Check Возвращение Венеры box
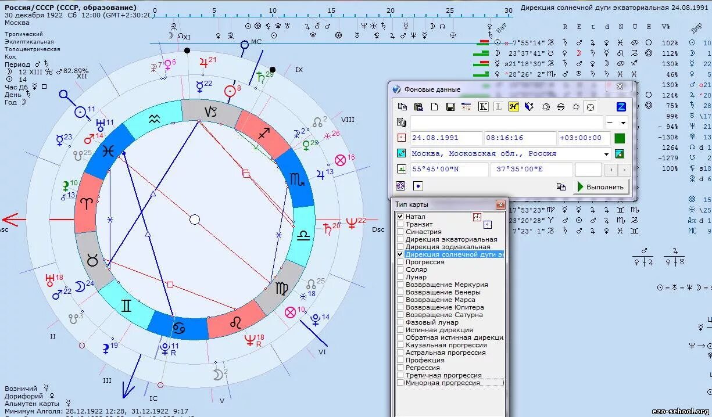The height and width of the screenshot is (417, 712). click(400, 292)
